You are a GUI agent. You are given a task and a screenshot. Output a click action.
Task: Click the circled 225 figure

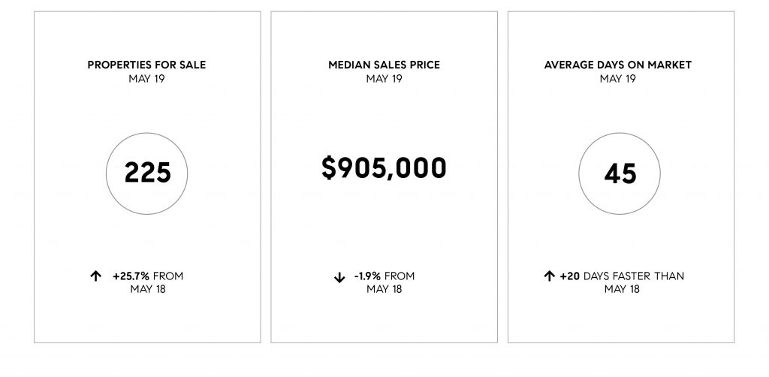pyautogui.click(x=147, y=173)
